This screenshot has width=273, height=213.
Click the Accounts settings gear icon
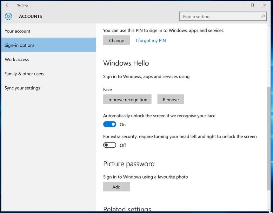click(8, 16)
